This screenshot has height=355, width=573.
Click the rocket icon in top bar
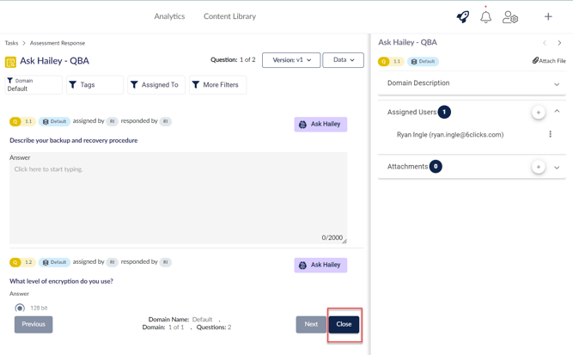pyautogui.click(x=462, y=16)
